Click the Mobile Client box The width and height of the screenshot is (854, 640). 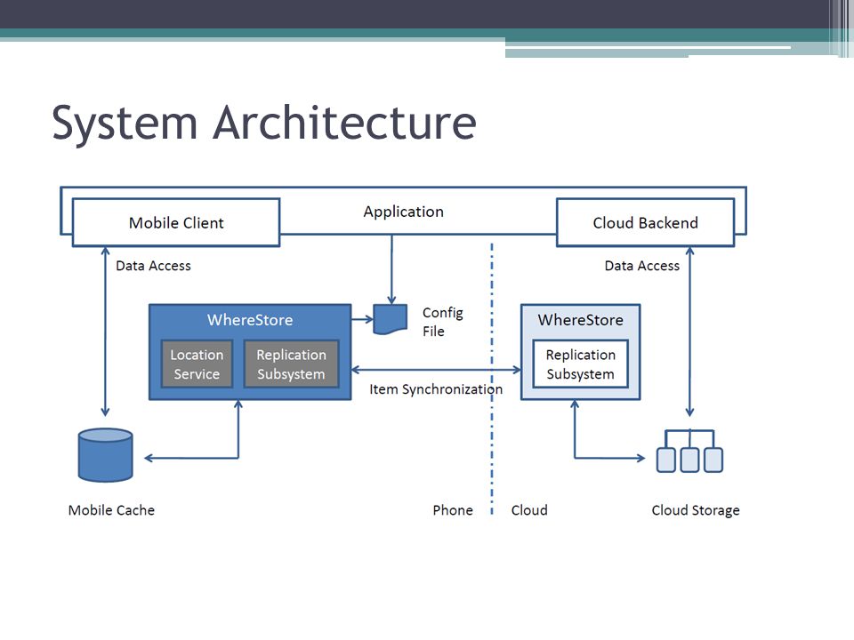(176, 222)
